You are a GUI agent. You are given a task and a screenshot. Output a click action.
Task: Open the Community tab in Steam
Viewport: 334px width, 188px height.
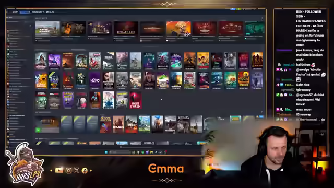pos(38,12)
